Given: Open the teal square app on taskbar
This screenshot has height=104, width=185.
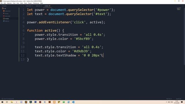Looking at the screenshot, I should 31,102.
